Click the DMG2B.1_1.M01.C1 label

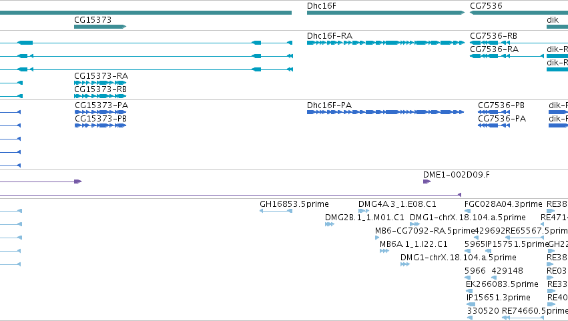tap(364, 218)
